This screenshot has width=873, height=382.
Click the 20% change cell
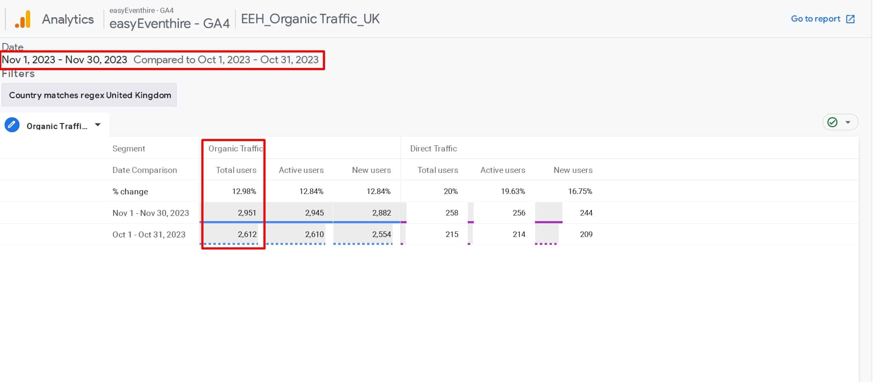coord(451,191)
